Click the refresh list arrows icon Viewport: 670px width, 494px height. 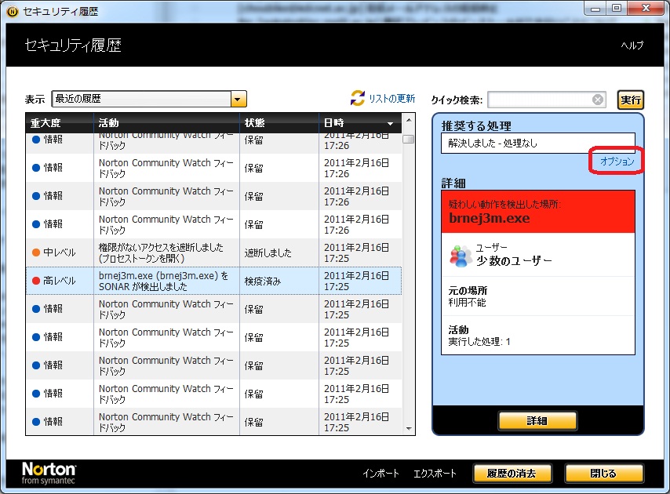358,98
